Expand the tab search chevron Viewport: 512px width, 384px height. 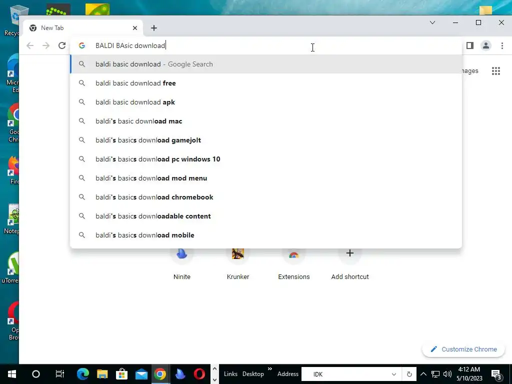[x=432, y=22]
